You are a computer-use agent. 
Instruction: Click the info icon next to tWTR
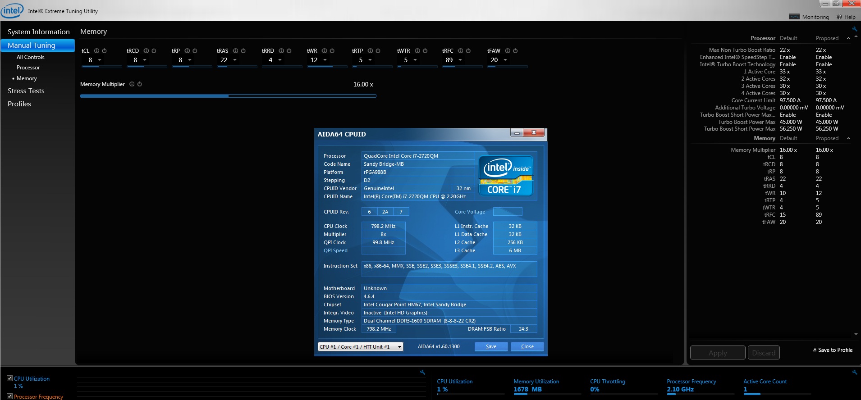click(x=417, y=51)
